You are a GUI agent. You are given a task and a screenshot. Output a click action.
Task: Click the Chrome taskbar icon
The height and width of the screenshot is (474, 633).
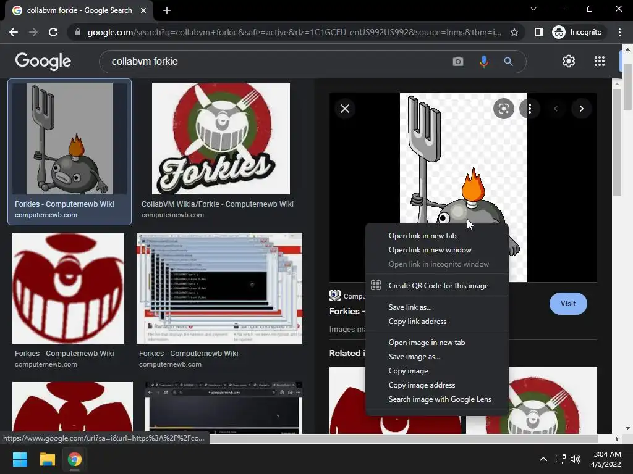pyautogui.click(x=74, y=459)
